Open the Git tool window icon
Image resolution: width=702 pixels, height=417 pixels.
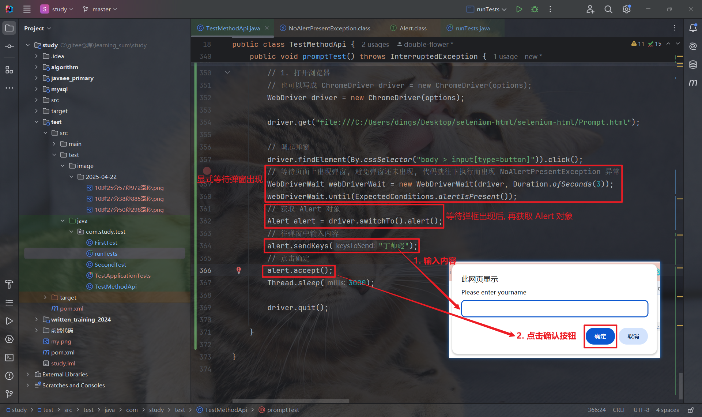[x=10, y=394]
